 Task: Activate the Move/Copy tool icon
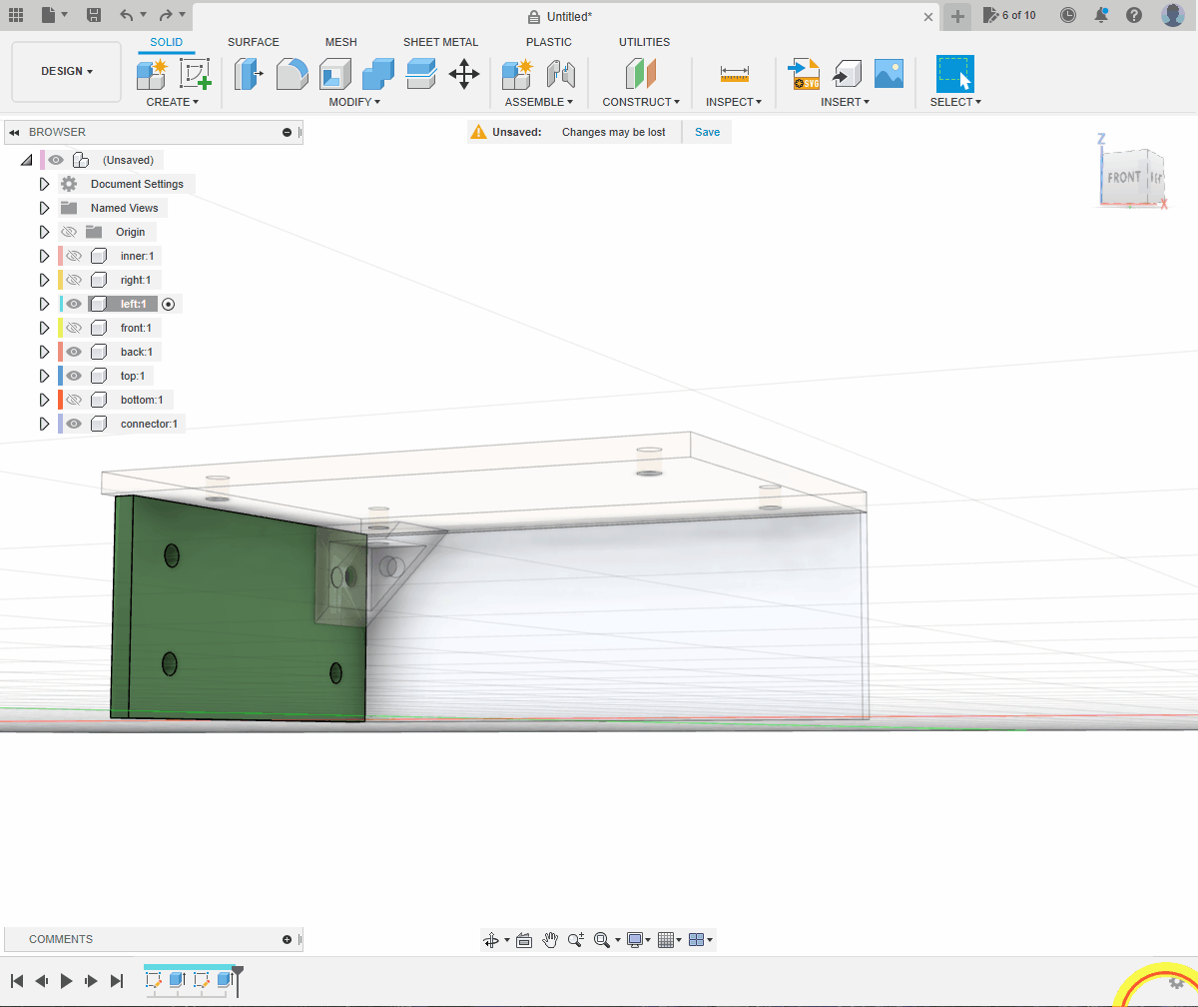point(464,74)
